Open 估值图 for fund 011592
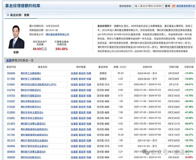 coord(74,79)
